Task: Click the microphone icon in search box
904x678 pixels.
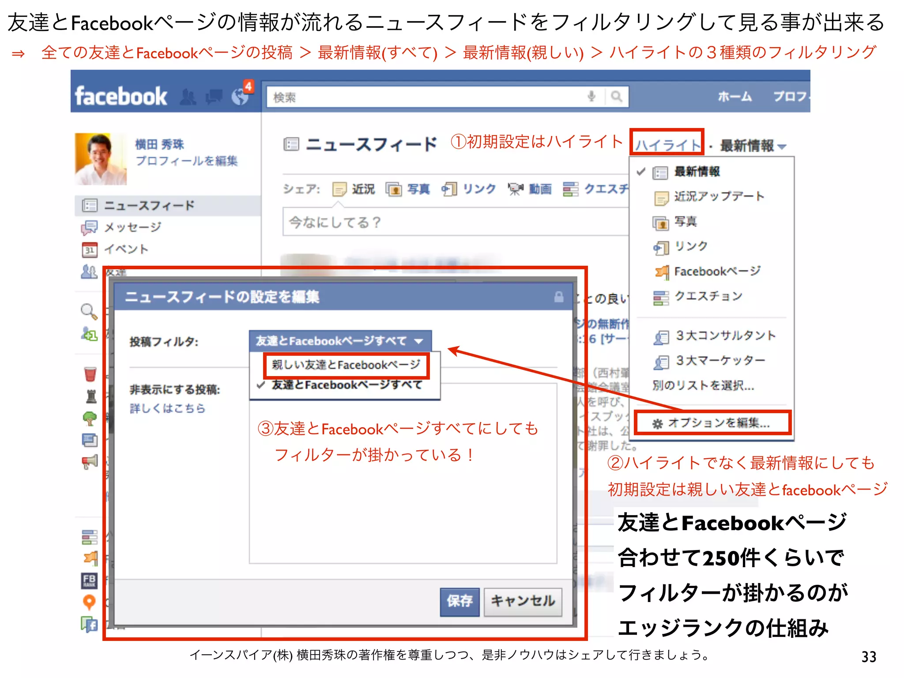Action: pyautogui.click(x=591, y=96)
